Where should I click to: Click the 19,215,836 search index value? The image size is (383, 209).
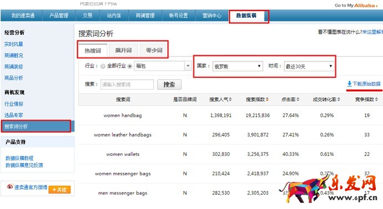(258, 116)
